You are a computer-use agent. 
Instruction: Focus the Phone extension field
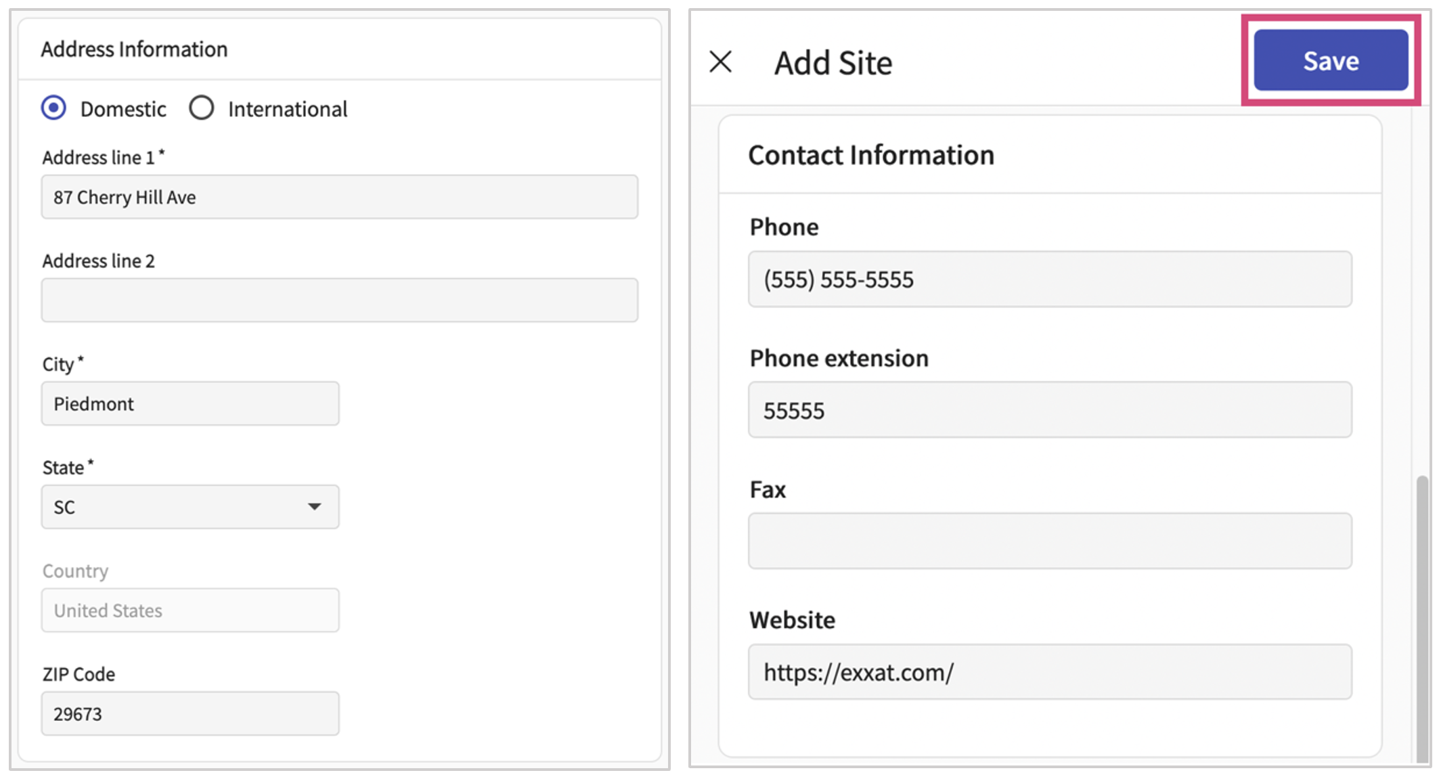point(1049,410)
